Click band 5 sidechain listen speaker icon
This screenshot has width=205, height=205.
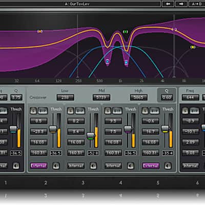tap(168, 166)
